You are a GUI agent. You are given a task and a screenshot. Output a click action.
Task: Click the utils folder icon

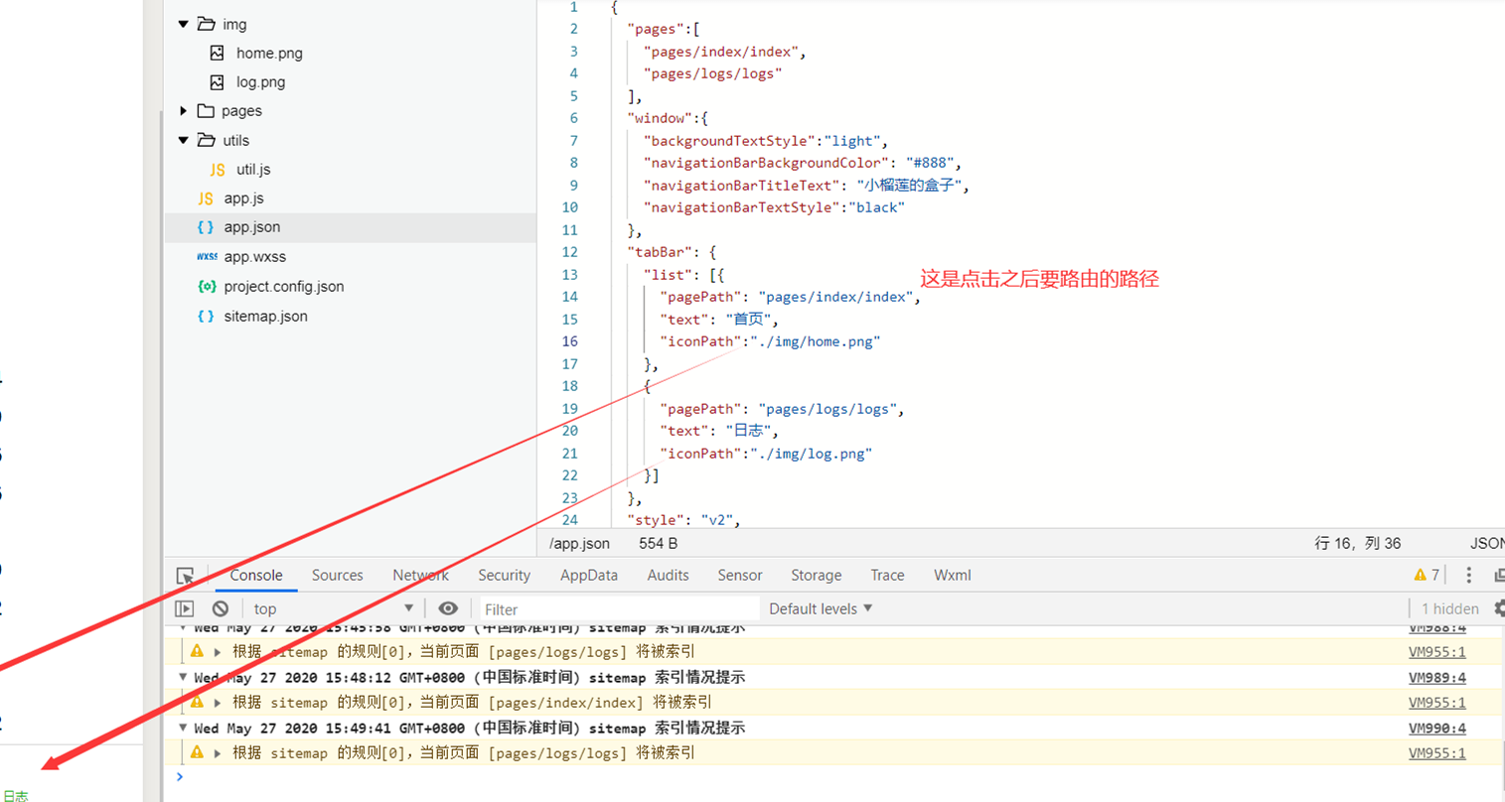point(206,140)
